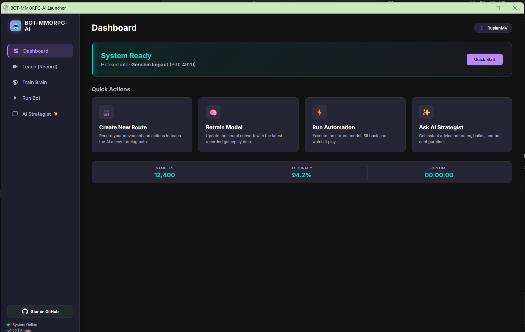Select the Ask AI Strategist card title

click(x=441, y=127)
